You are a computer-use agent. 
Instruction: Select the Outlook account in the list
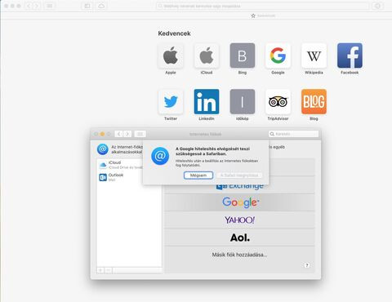(129, 177)
